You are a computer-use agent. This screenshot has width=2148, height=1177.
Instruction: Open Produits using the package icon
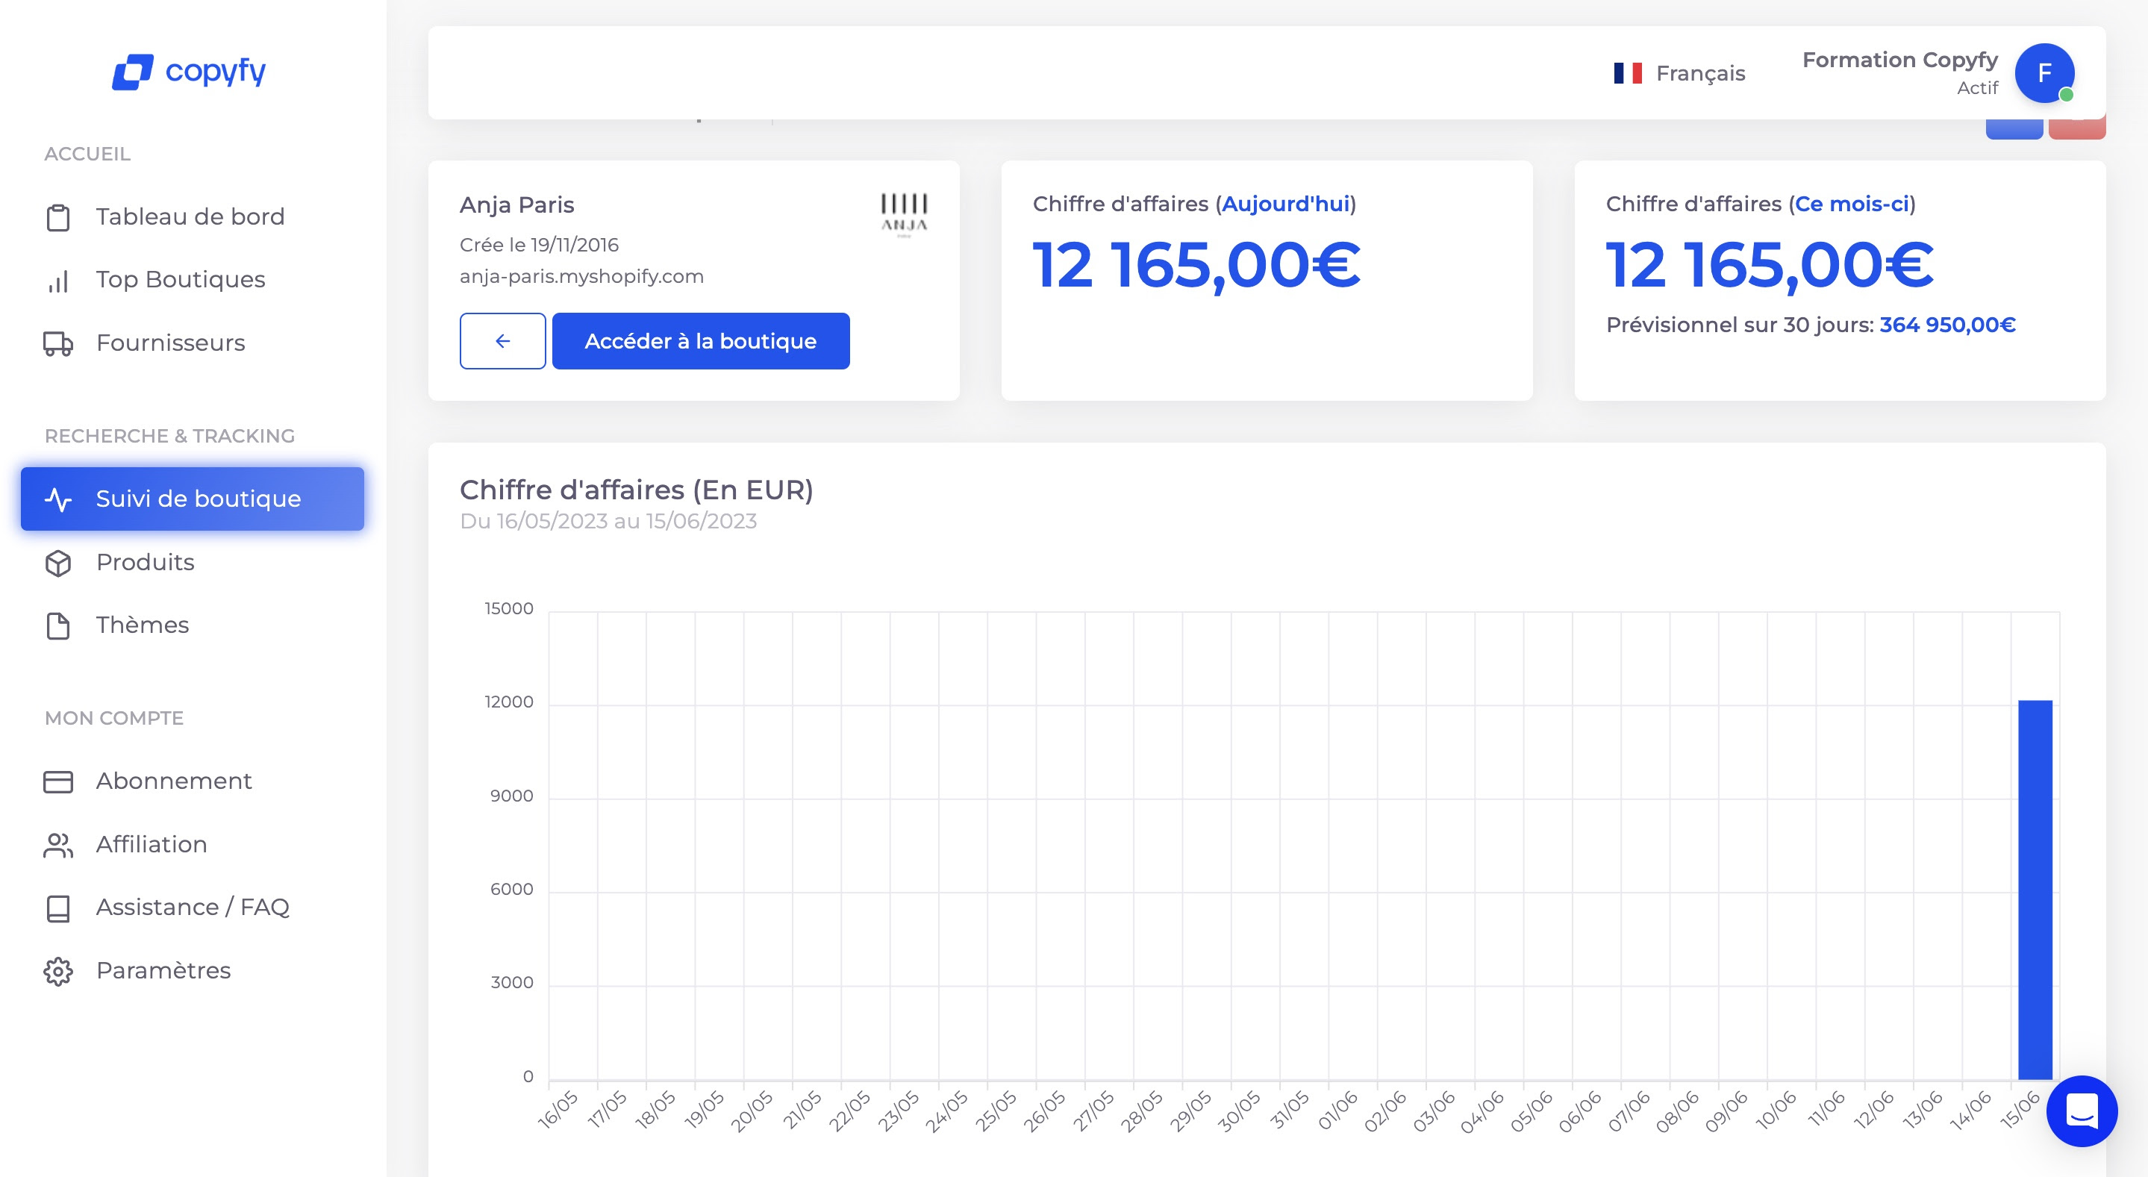point(58,563)
